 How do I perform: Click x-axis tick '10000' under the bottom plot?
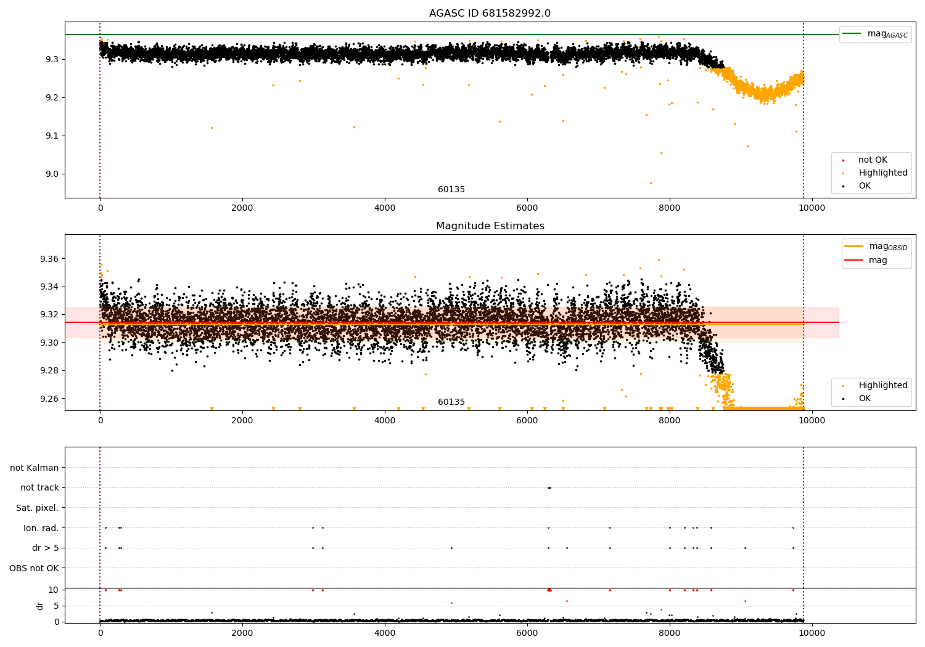tap(812, 633)
